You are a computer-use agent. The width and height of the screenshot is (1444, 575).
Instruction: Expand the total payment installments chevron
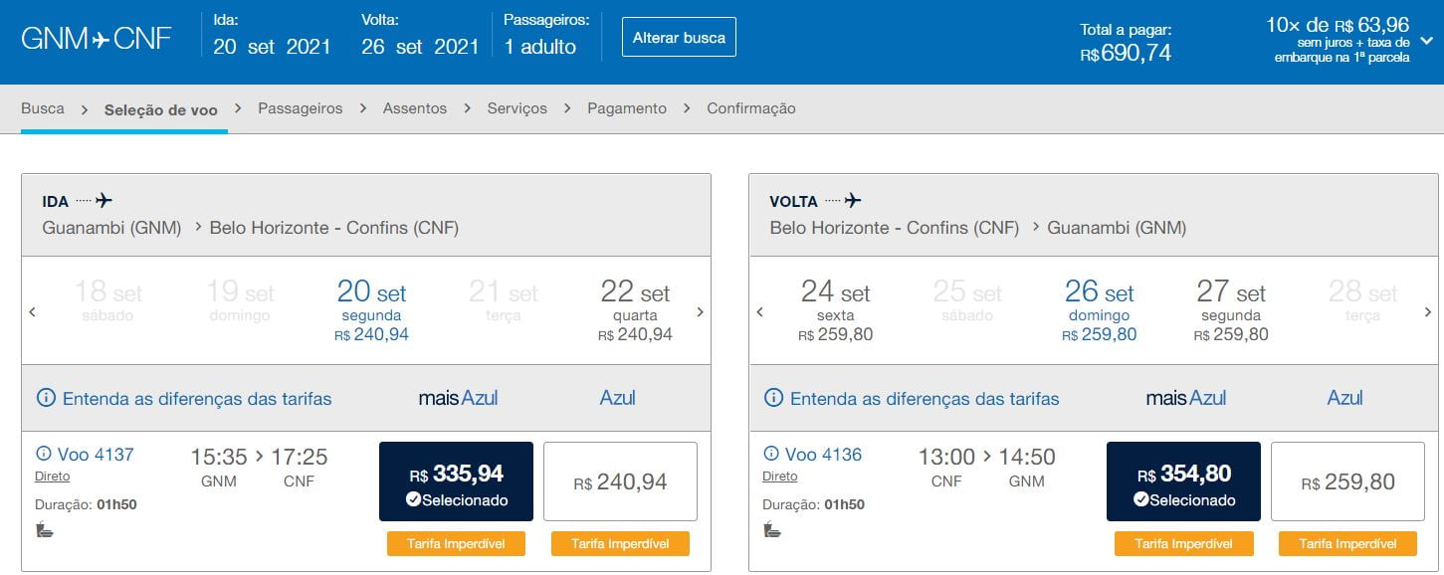pos(1426,41)
